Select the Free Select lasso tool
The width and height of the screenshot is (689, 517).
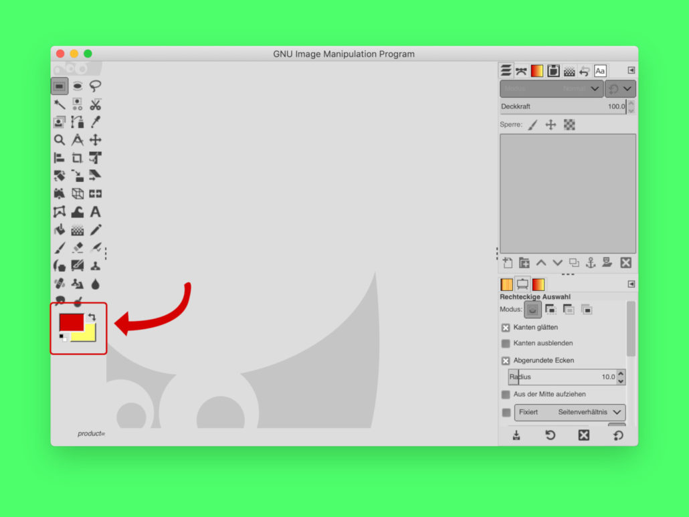click(96, 86)
